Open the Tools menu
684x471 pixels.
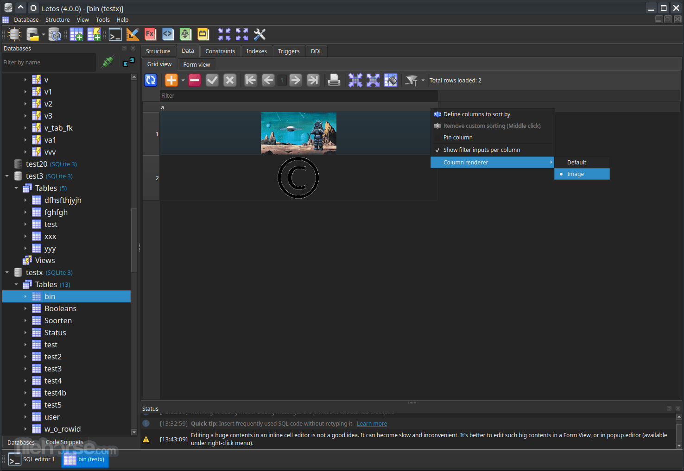[x=103, y=20]
